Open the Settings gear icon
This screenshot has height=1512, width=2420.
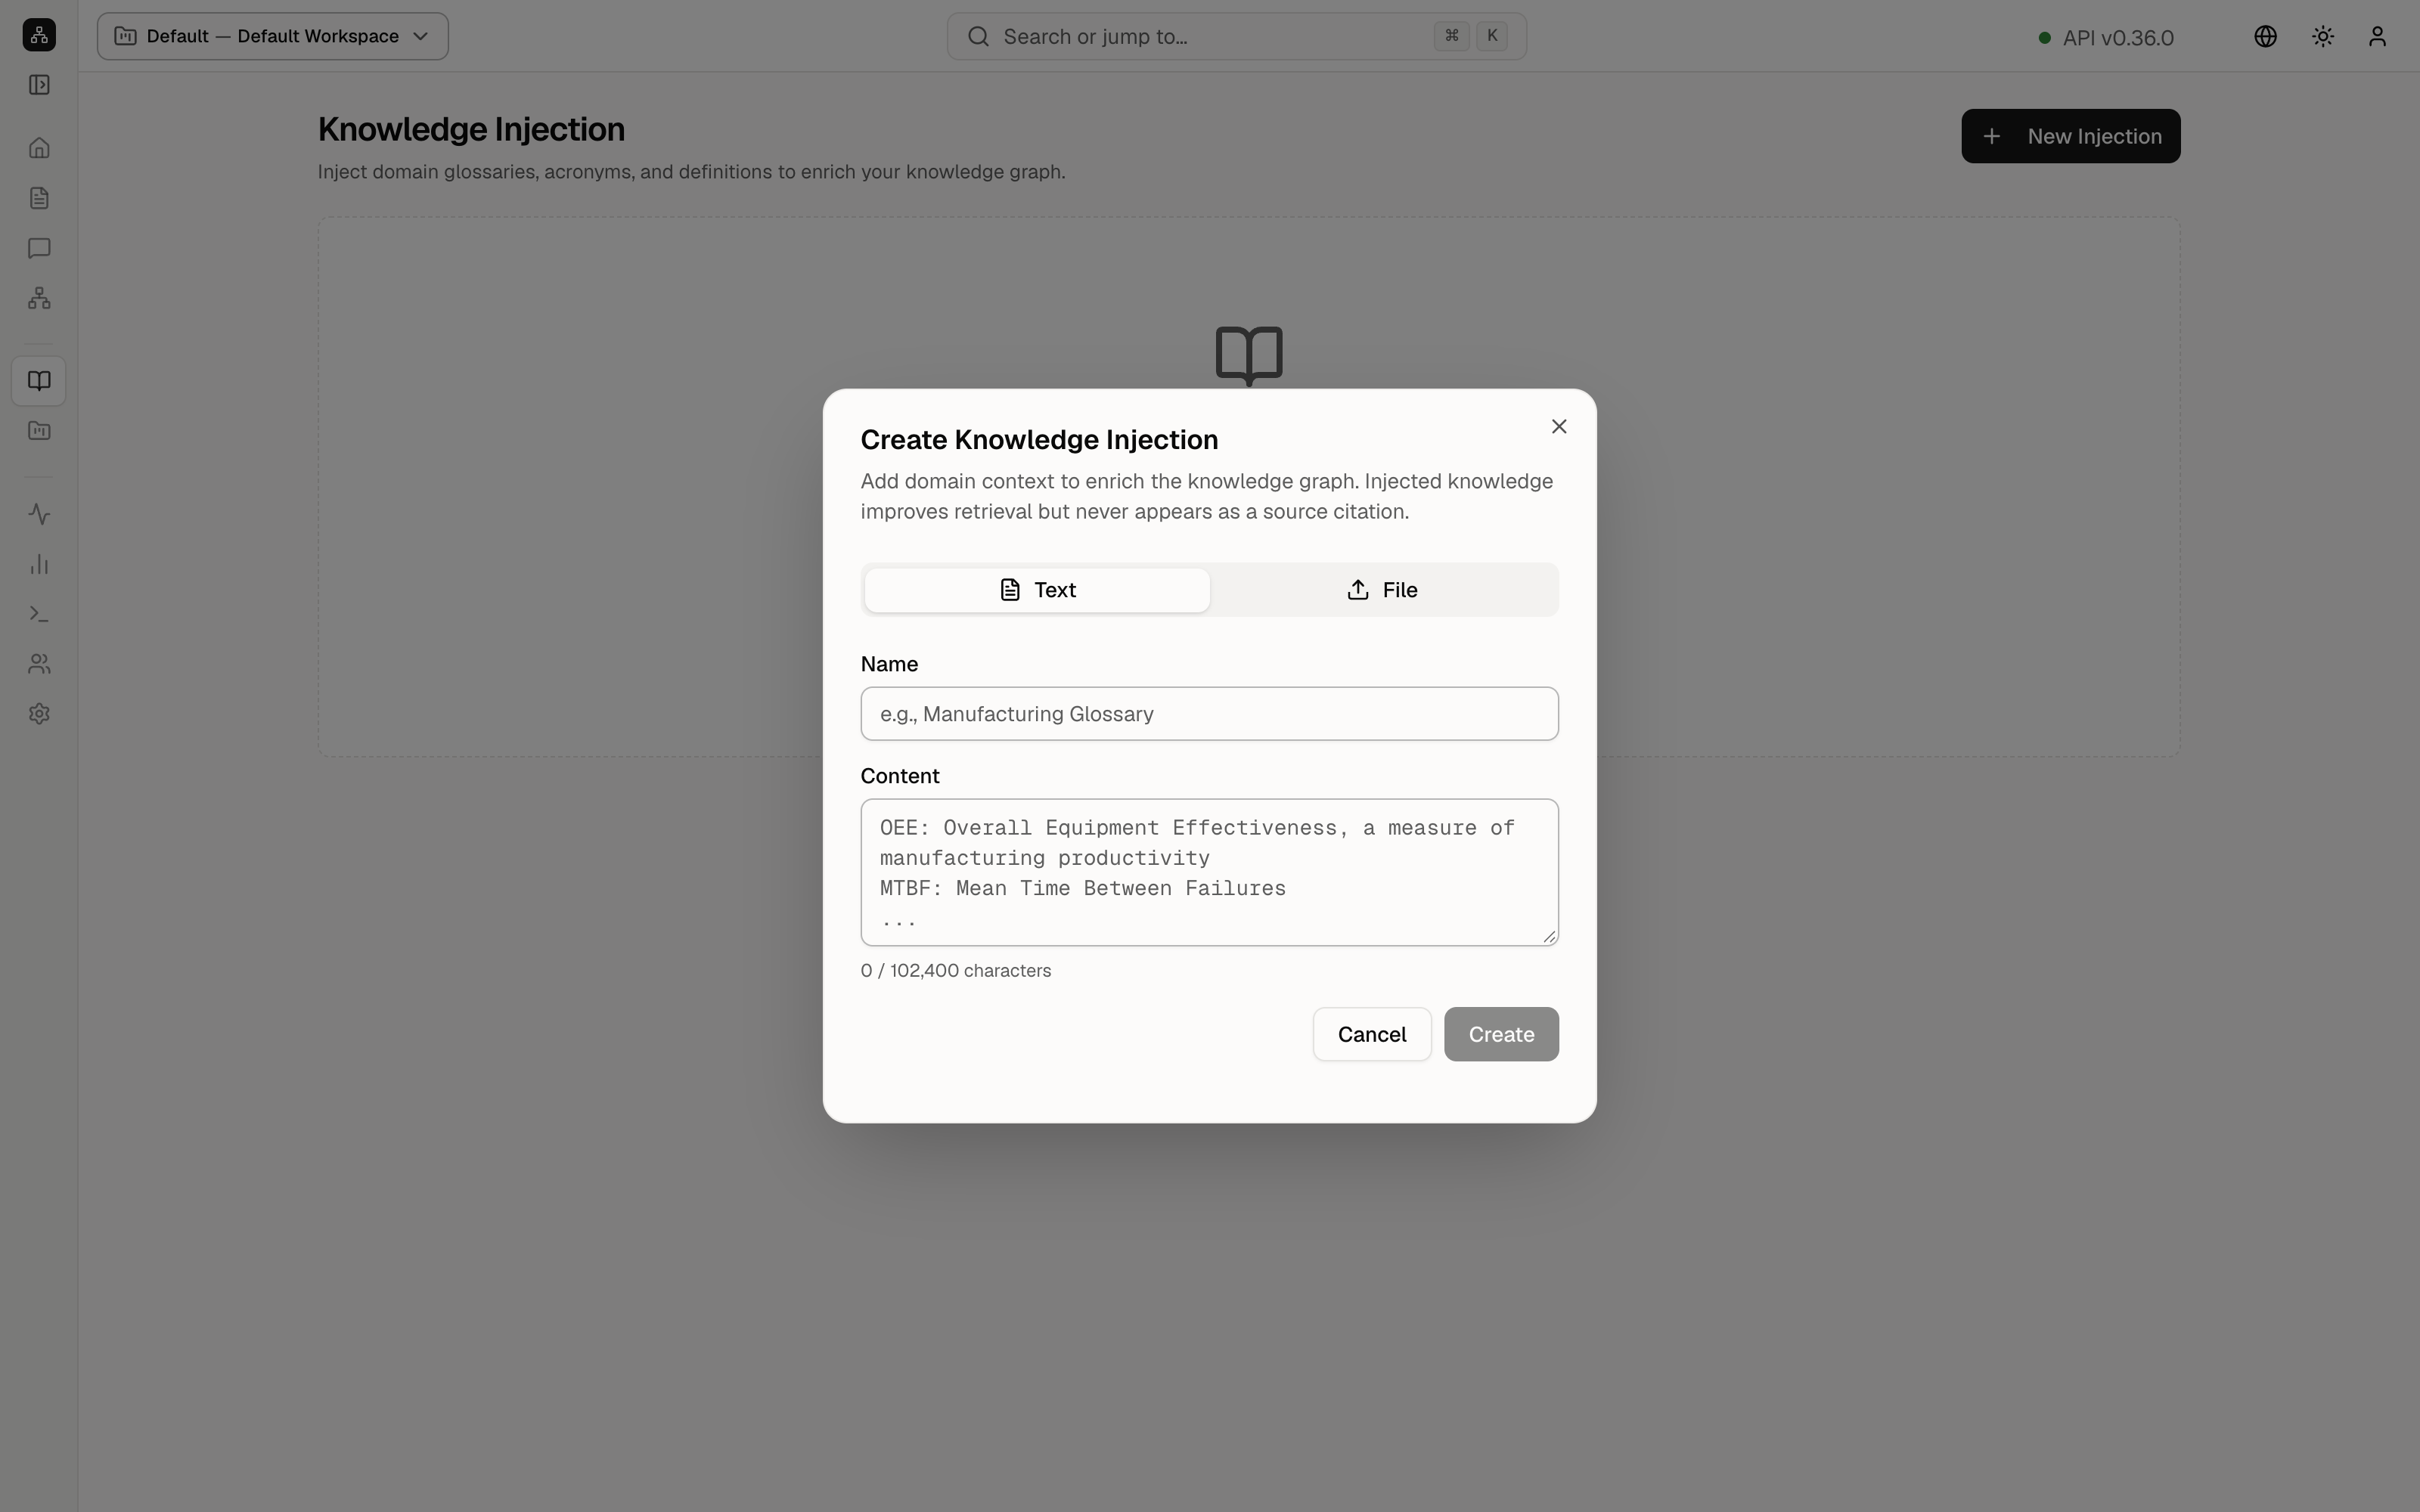(x=39, y=714)
